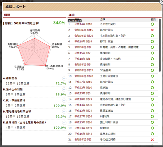Viewport: 163px width, 147px height.
Task: Open question 平成14年 問10
Action: click(83, 24)
